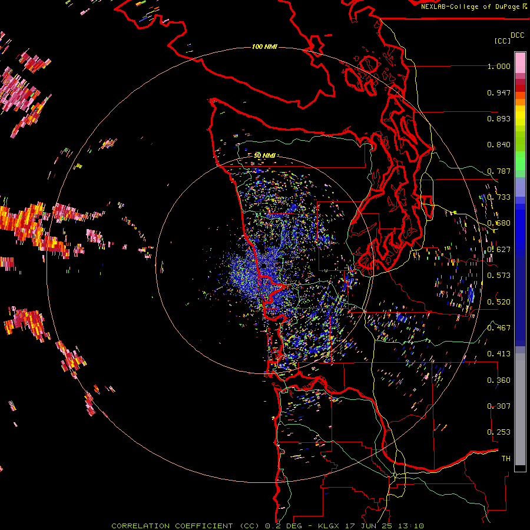Click the 0.413 color scale value
This screenshot has width=530, height=530.
499,354
